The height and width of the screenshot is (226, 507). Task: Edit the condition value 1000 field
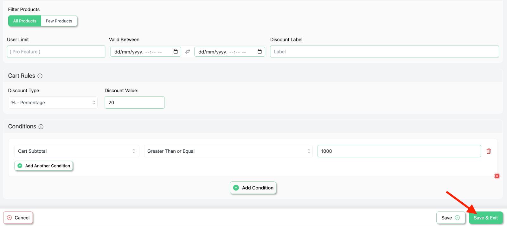(x=399, y=151)
